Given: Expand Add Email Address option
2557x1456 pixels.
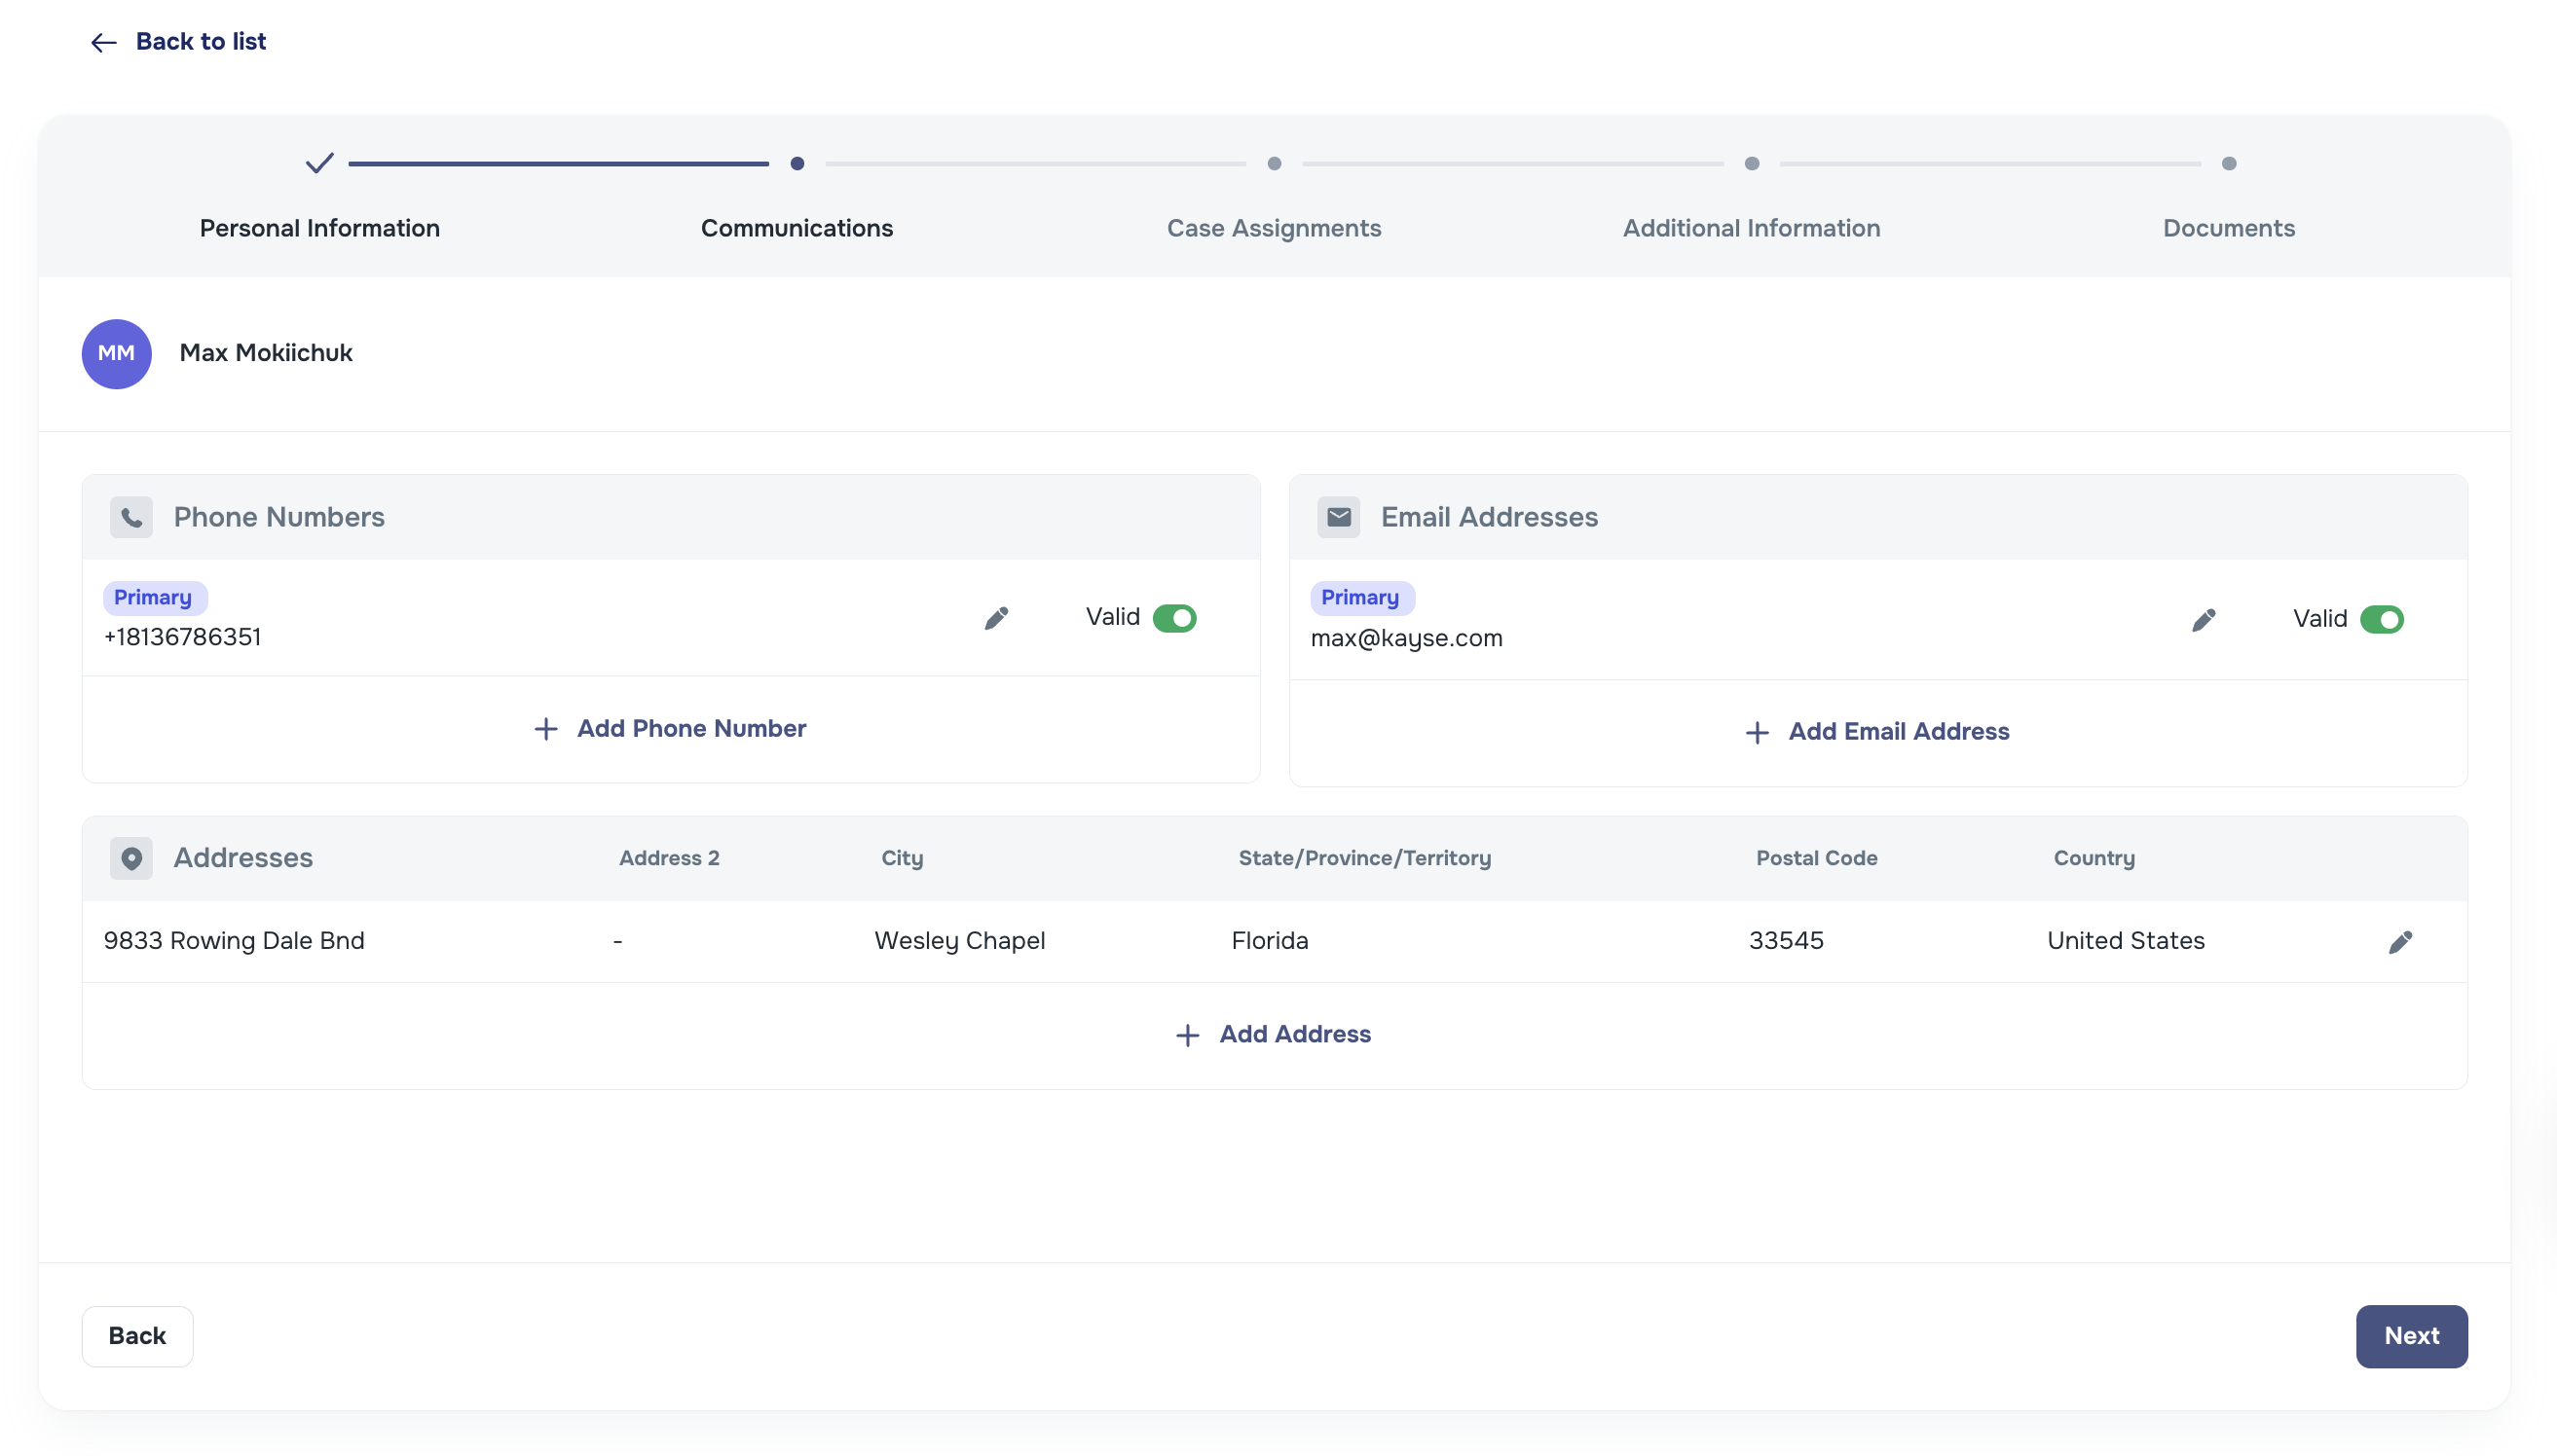Looking at the screenshot, I should point(1875,731).
